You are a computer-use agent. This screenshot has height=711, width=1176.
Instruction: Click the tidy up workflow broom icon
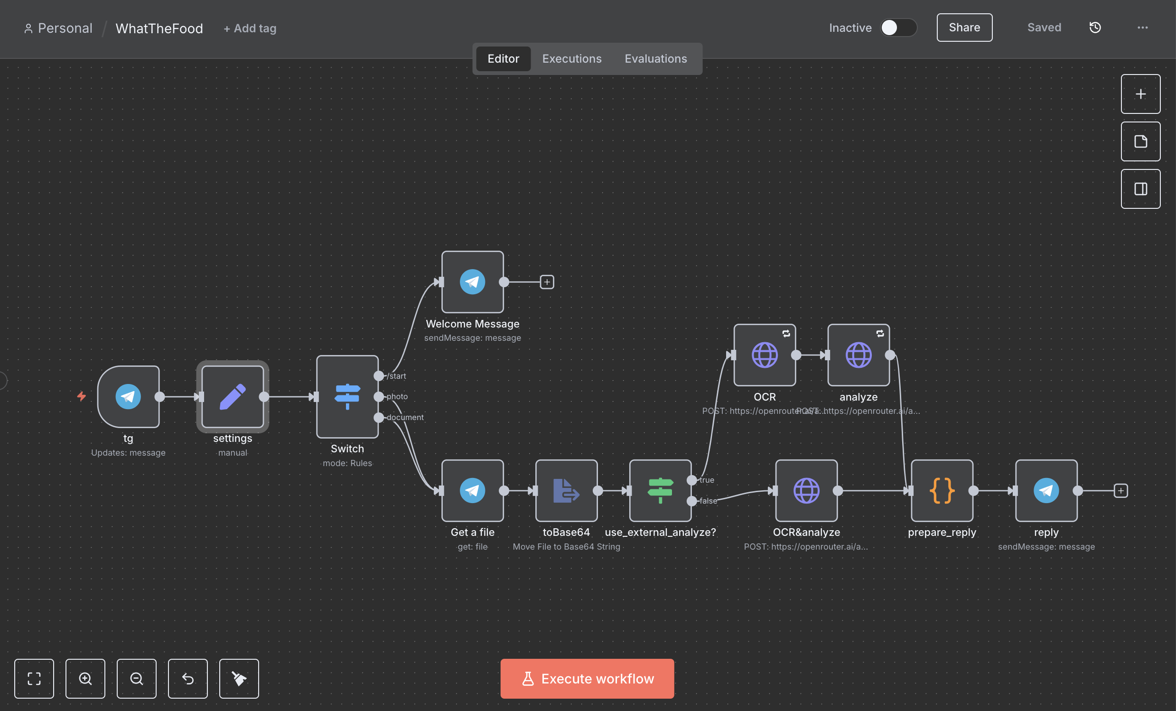point(239,679)
